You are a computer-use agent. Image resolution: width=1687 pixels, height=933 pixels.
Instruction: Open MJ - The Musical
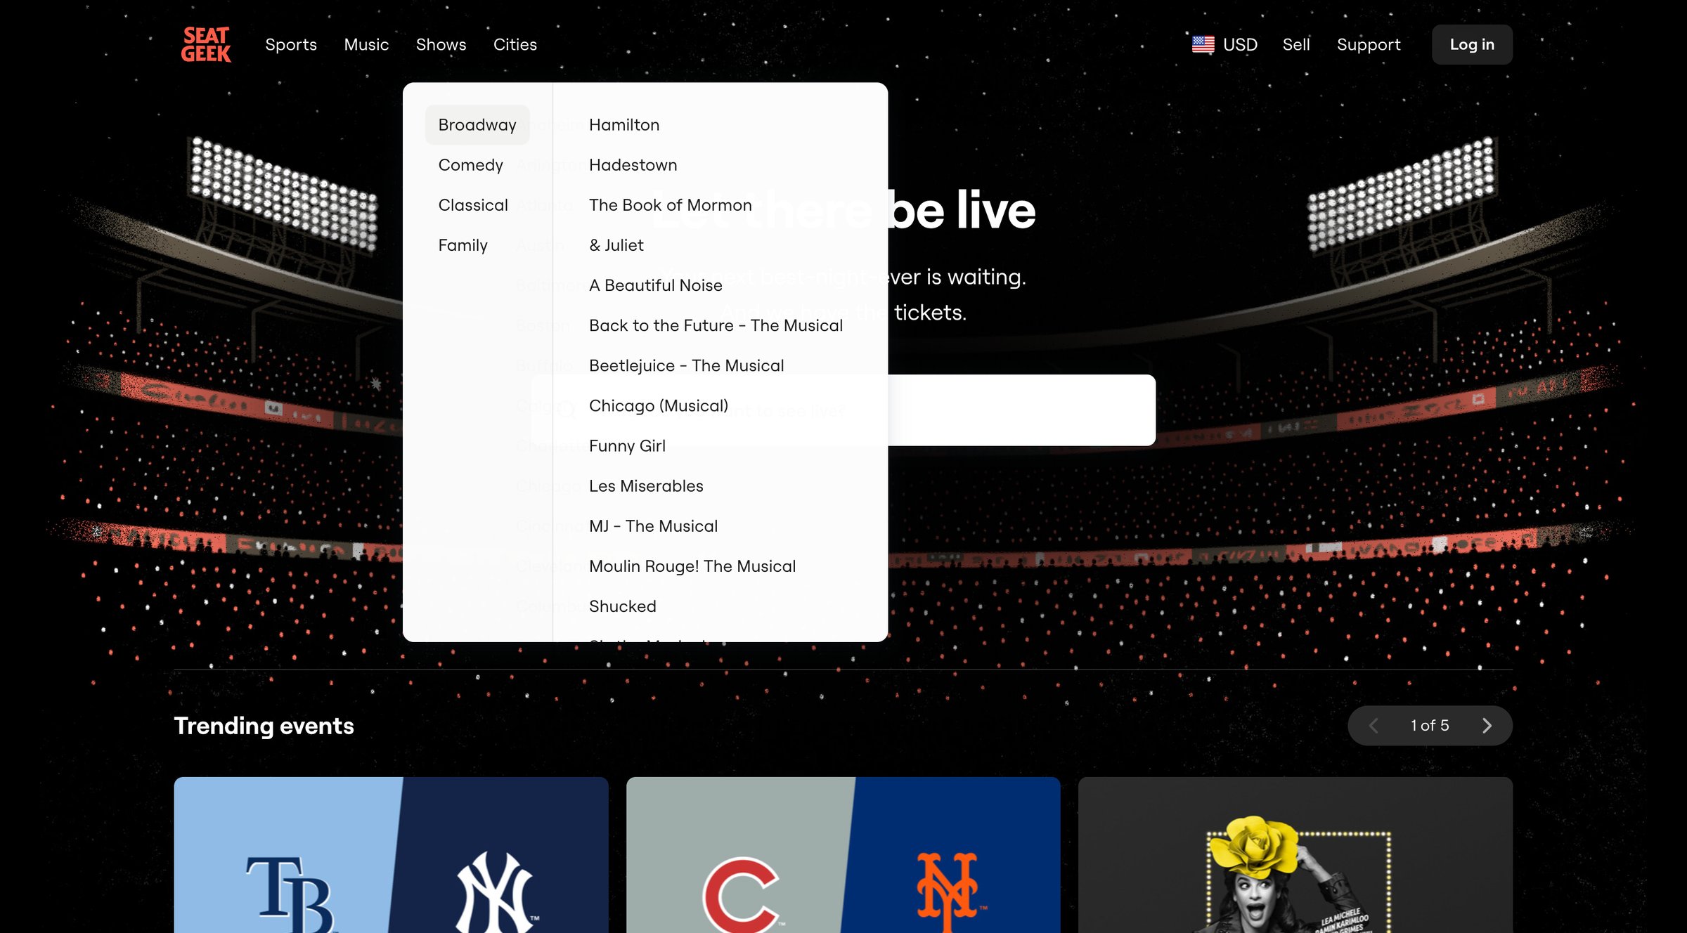653,526
